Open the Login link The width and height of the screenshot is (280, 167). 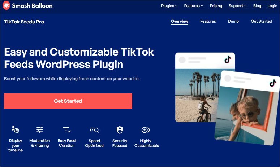click(272, 6)
